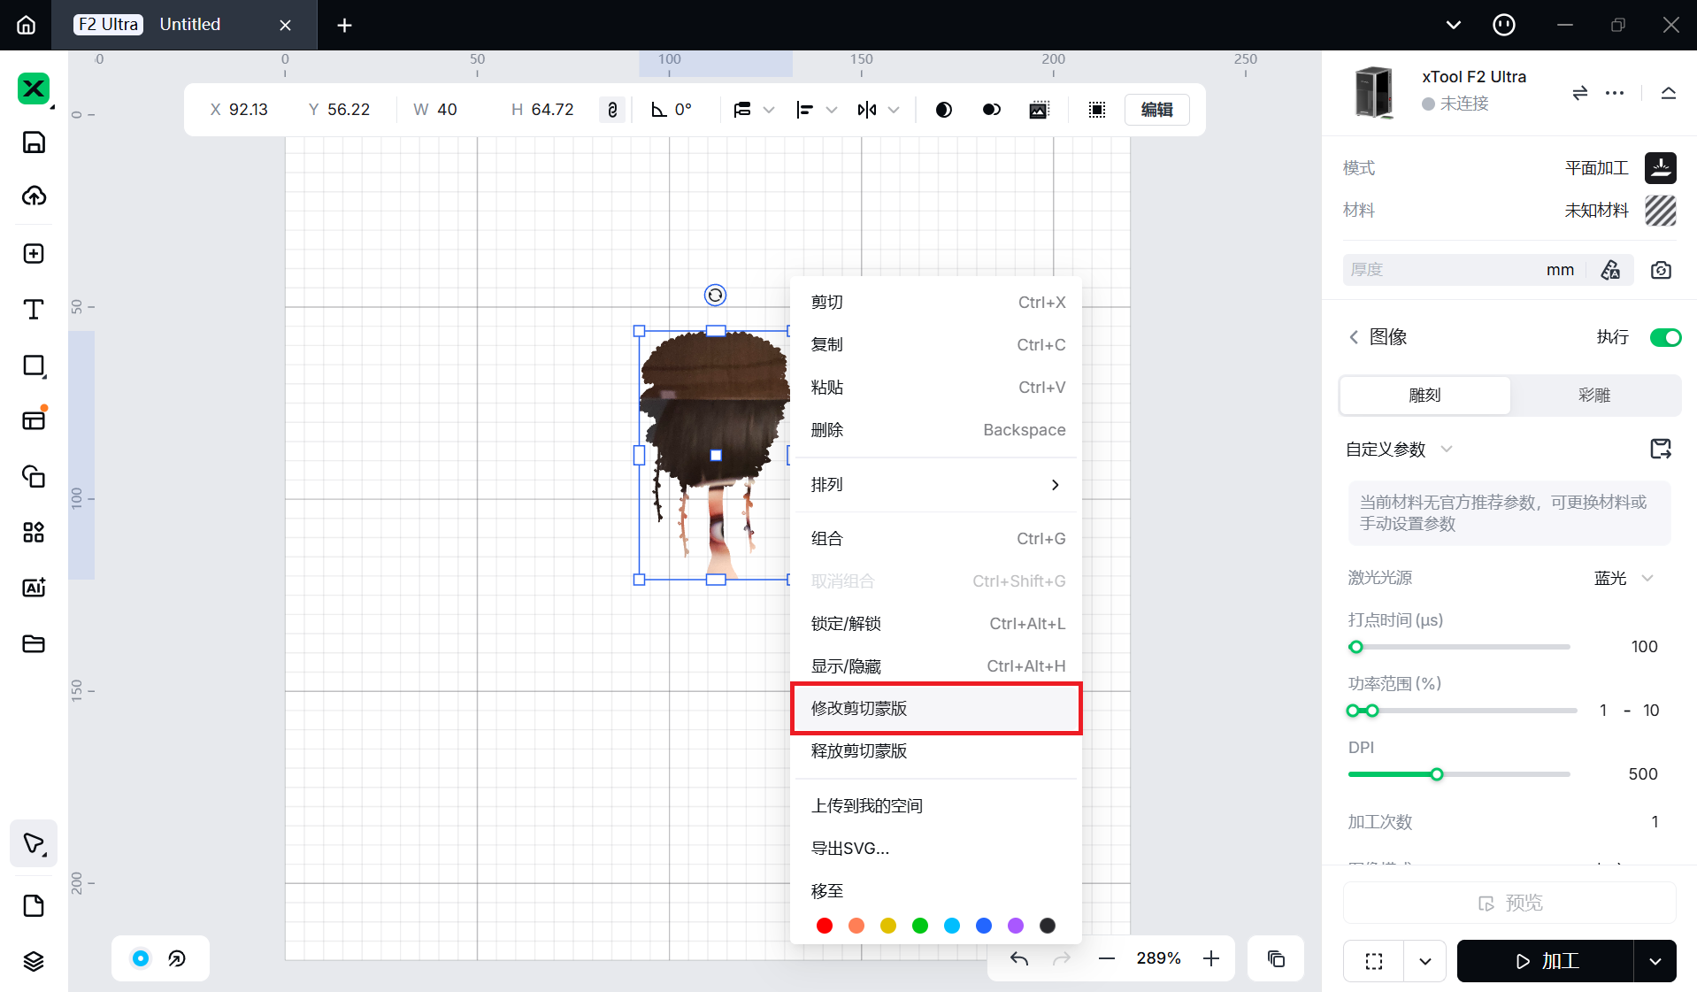The width and height of the screenshot is (1697, 992).
Task: Select 释放剪切蒙版 menu entry
Action: 935,751
